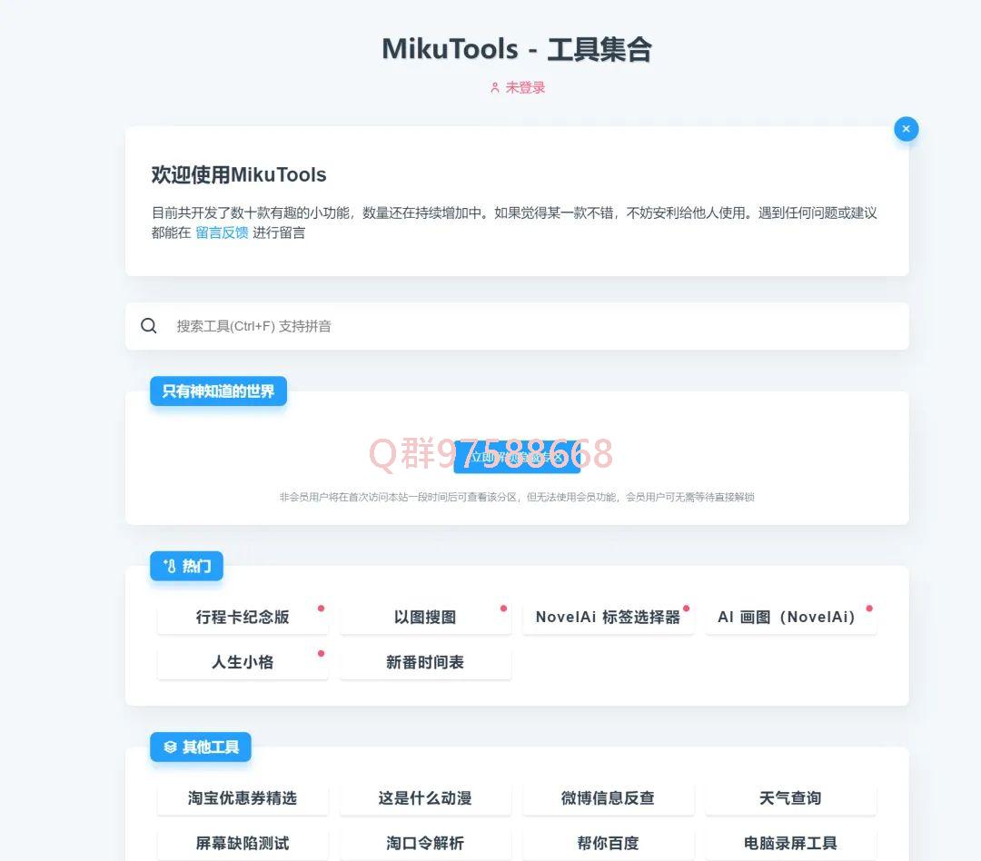Close the welcome banner with the X button
This screenshot has width=981, height=861.
point(906,129)
